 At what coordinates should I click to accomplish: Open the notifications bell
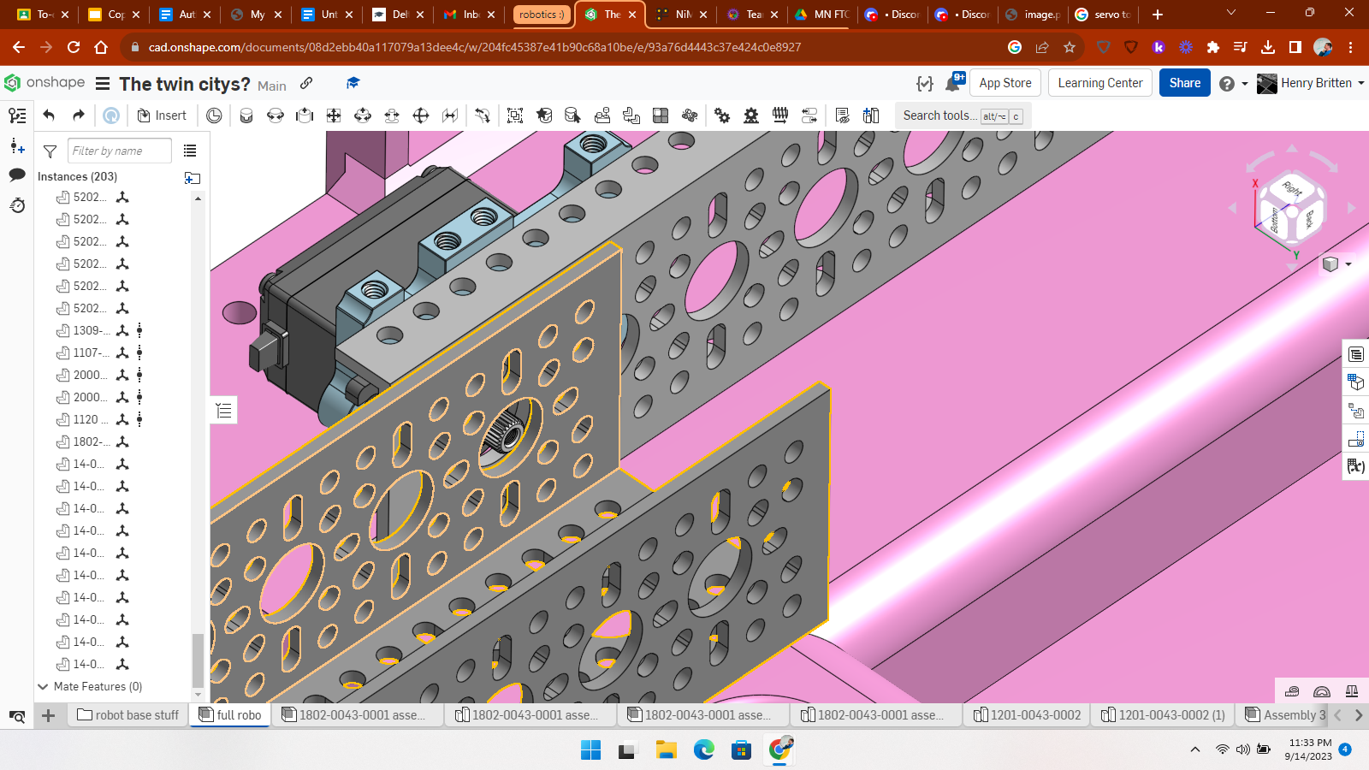(x=955, y=83)
